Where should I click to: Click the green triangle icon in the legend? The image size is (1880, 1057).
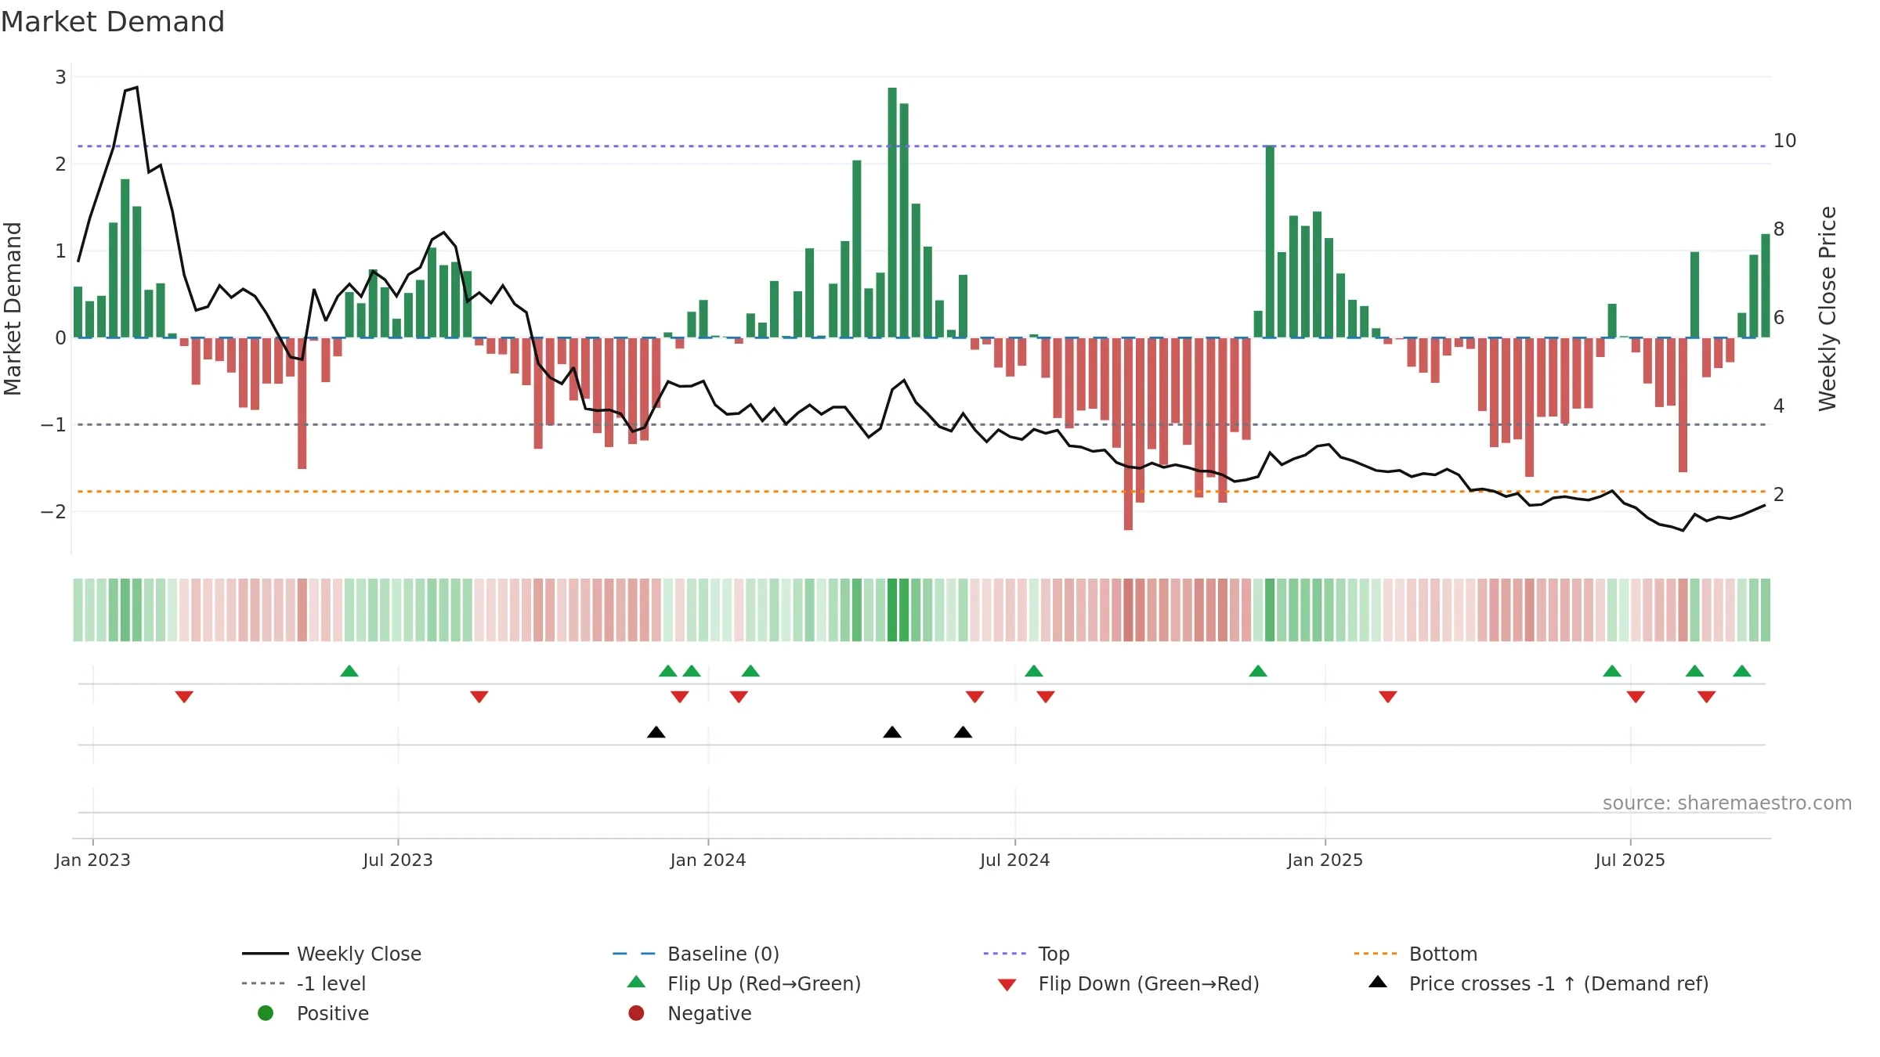(636, 982)
